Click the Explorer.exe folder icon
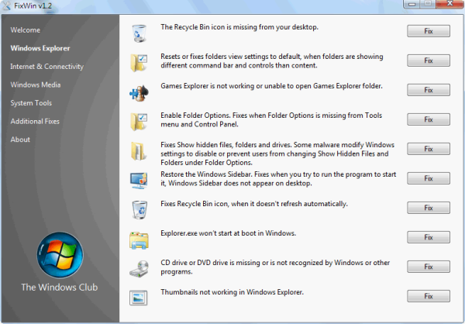This screenshot has width=465, height=324. 139,240
